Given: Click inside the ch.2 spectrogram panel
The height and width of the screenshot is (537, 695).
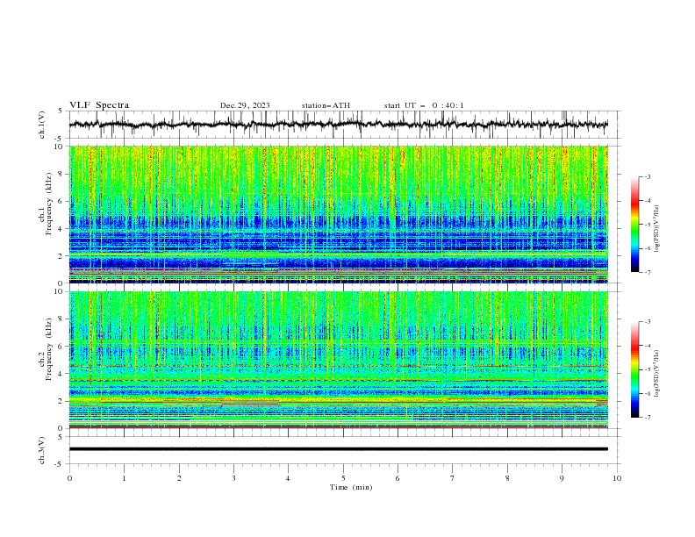Looking at the screenshot, I should 338,360.
